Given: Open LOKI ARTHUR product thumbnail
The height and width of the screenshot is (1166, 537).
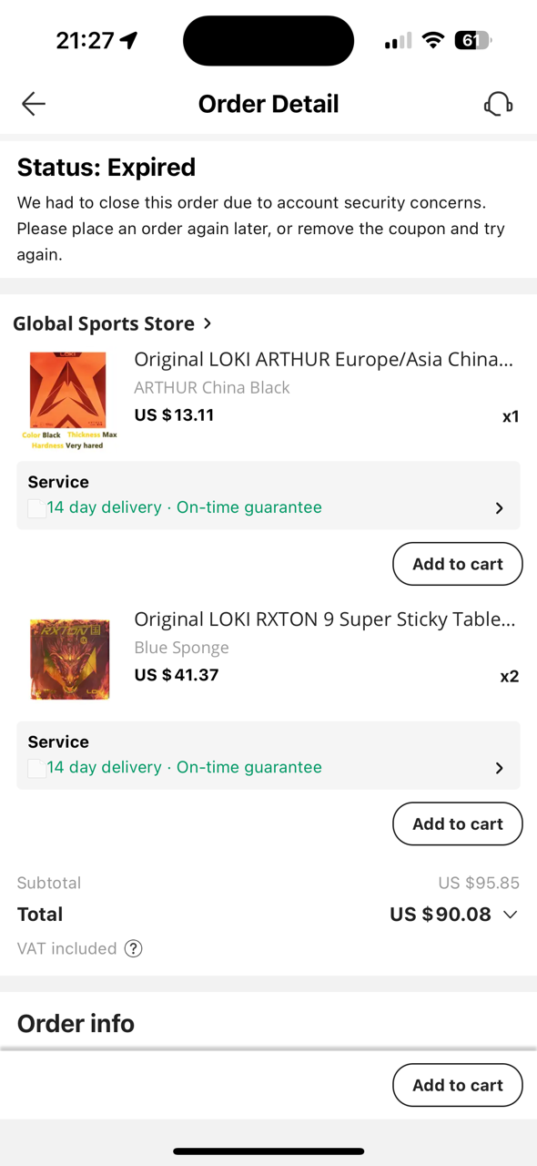Looking at the screenshot, I should tap(70, 400).
